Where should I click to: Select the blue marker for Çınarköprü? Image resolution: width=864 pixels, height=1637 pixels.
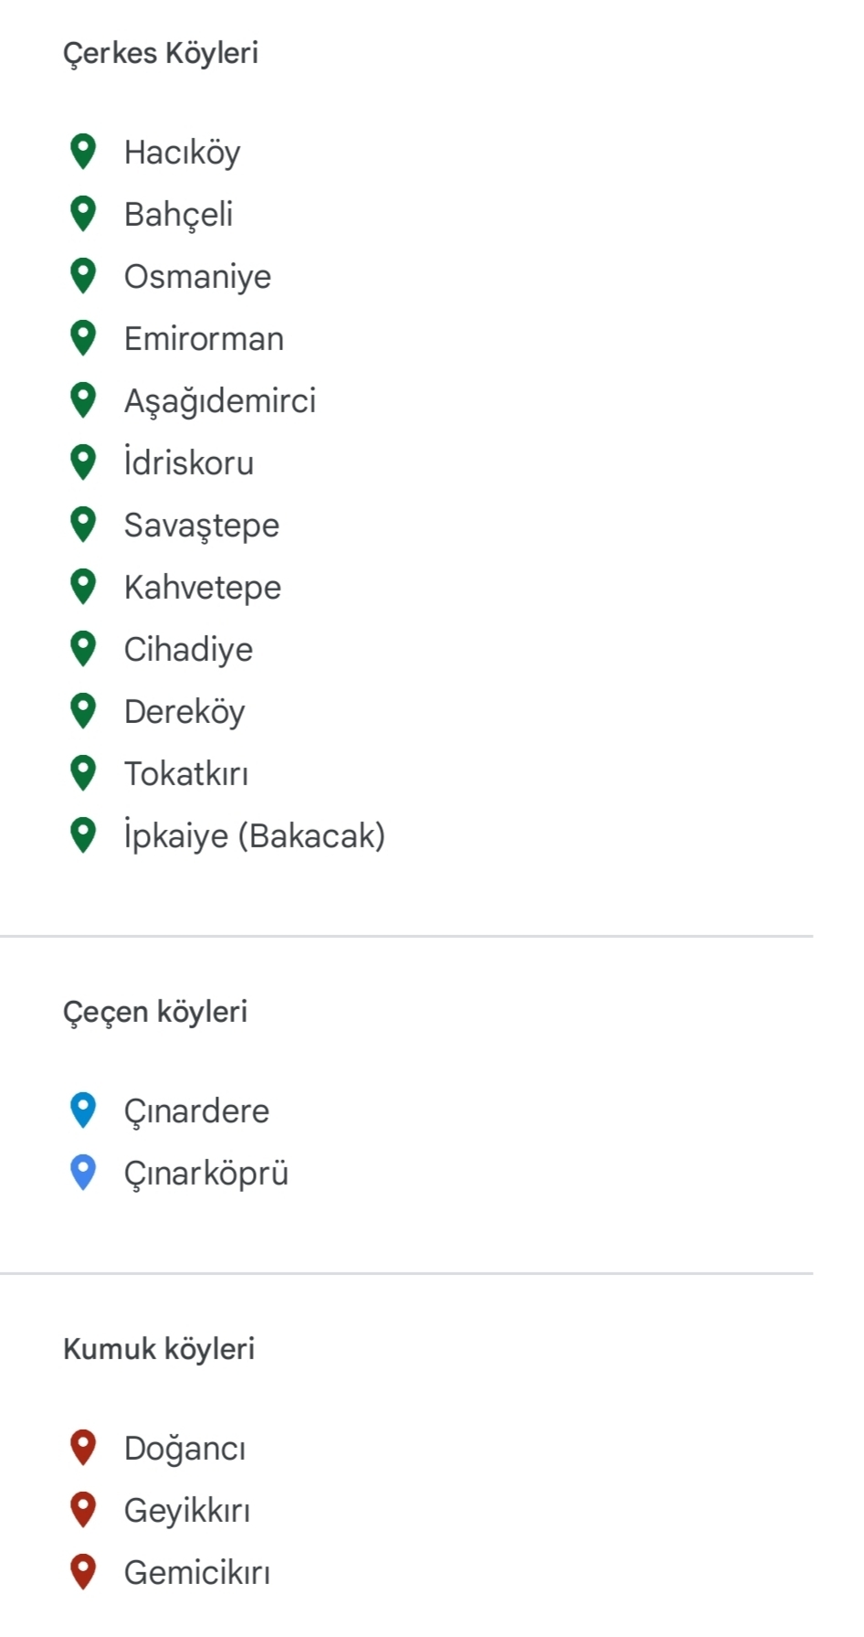tap(83, 1172)
